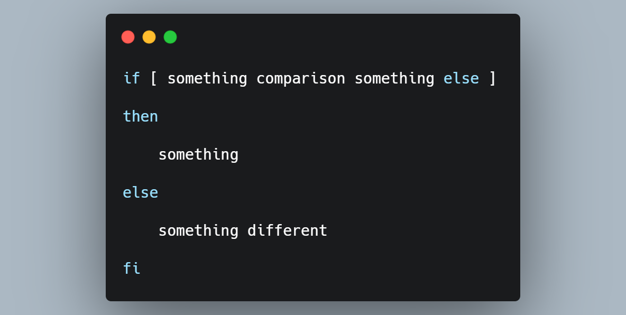This screenshot has height=315, width=626.
Task: Select the first 'something' after opening bracket
Action: coord(207,78)
